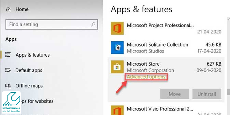Viewport: 230px width, 115px height.
Task: Open the Home settings page
Action: [x=22, y=9]
